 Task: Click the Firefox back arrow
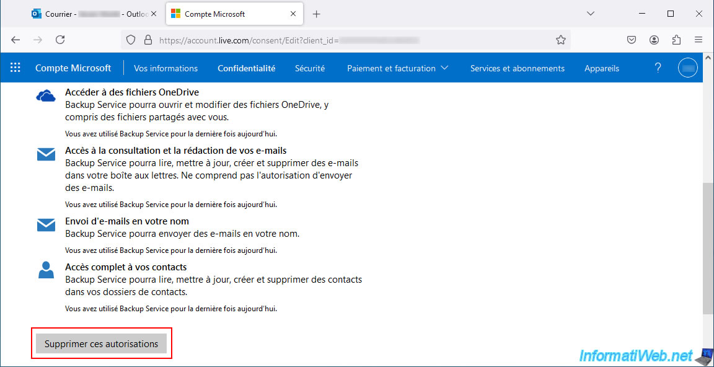pos(15,40)
